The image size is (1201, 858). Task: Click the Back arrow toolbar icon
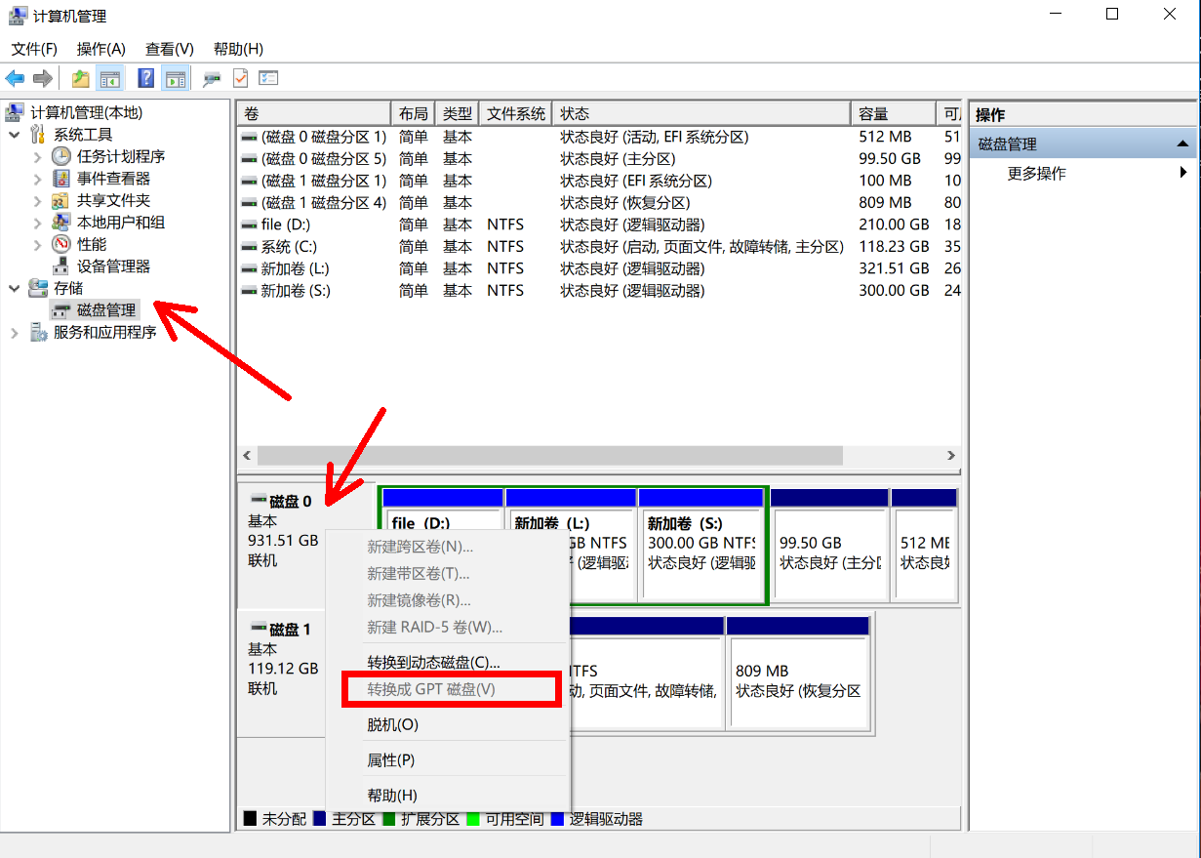(x=15, y=79)
